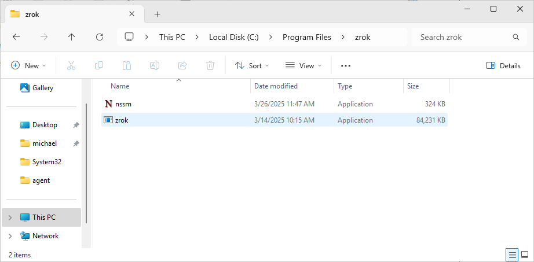Navigate to Program Files in breadcrumb
This screenshot has height=262, width=534.
click(306, 37)
